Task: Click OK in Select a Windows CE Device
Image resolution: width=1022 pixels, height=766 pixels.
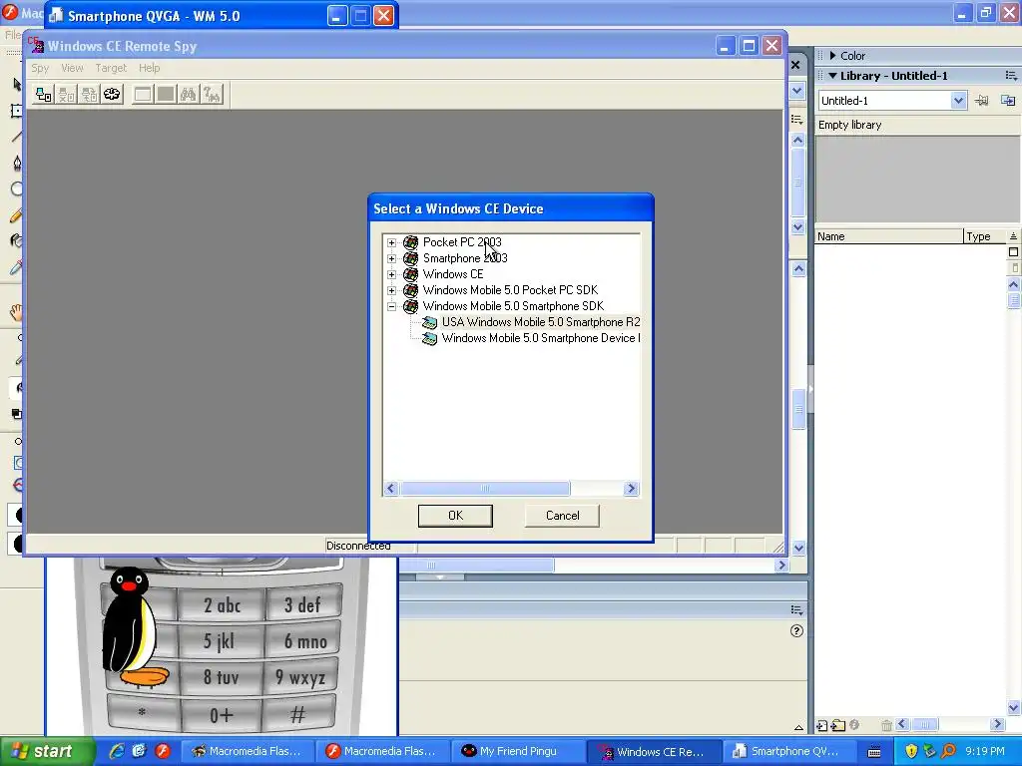Action: (455, 516)
